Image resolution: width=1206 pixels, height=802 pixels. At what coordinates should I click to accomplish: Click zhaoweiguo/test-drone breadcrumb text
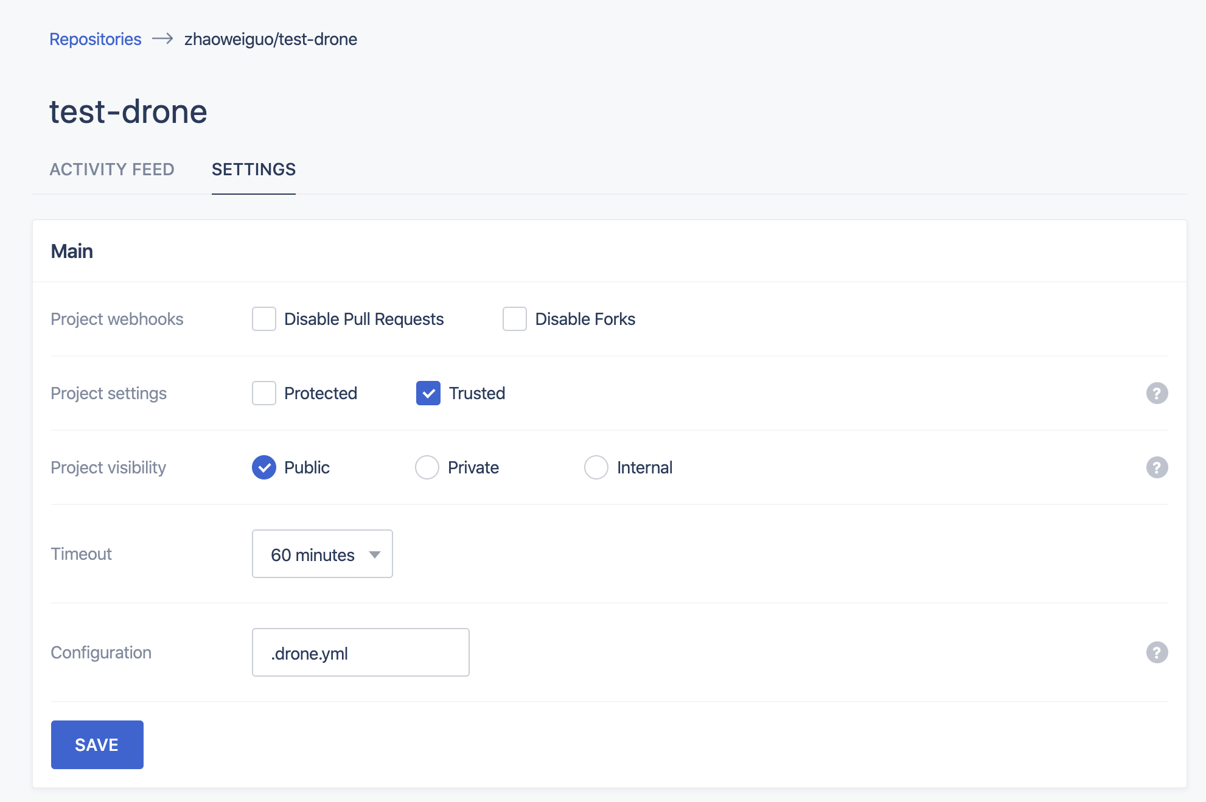[x=271, y=39]
